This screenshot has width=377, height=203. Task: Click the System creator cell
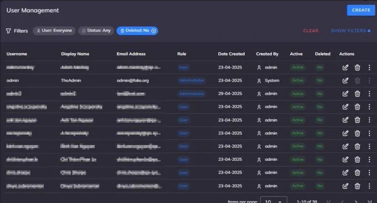coord(272,81)
